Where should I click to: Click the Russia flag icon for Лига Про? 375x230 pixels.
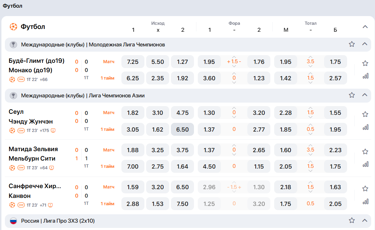tap(13, 221)
